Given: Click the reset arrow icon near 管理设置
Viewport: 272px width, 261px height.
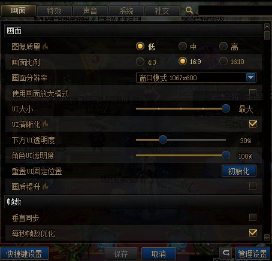Looking at the screenshot, I should [226, 253].
